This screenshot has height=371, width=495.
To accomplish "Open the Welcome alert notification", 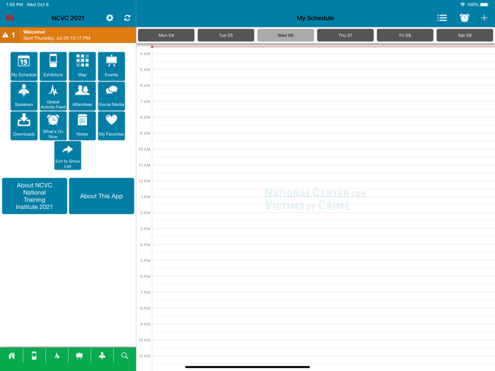I will [x=68, y=35].
